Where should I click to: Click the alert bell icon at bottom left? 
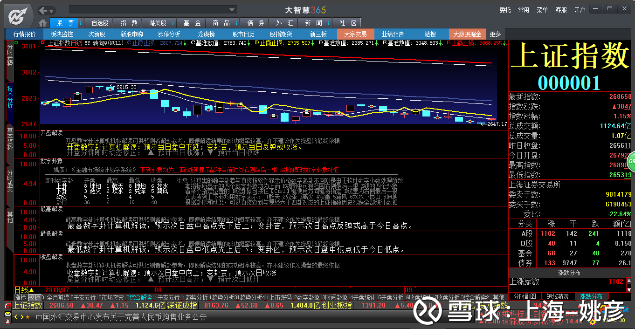coord(7,322)
